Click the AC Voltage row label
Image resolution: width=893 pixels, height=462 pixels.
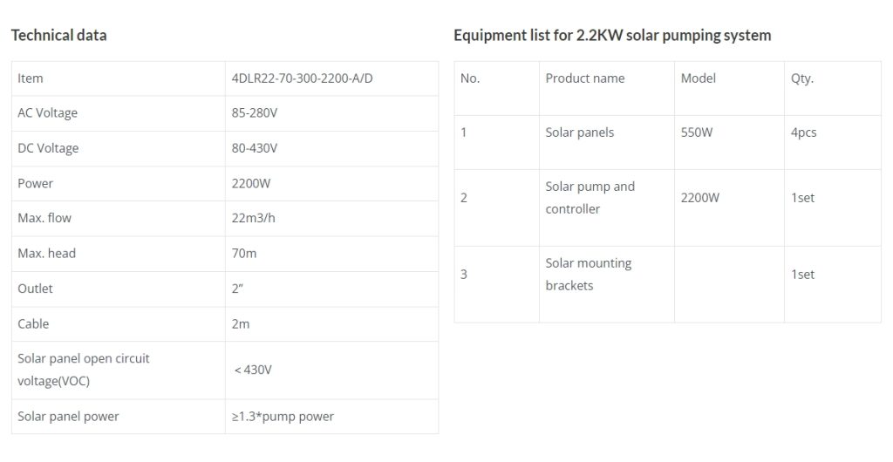[47, 113]
